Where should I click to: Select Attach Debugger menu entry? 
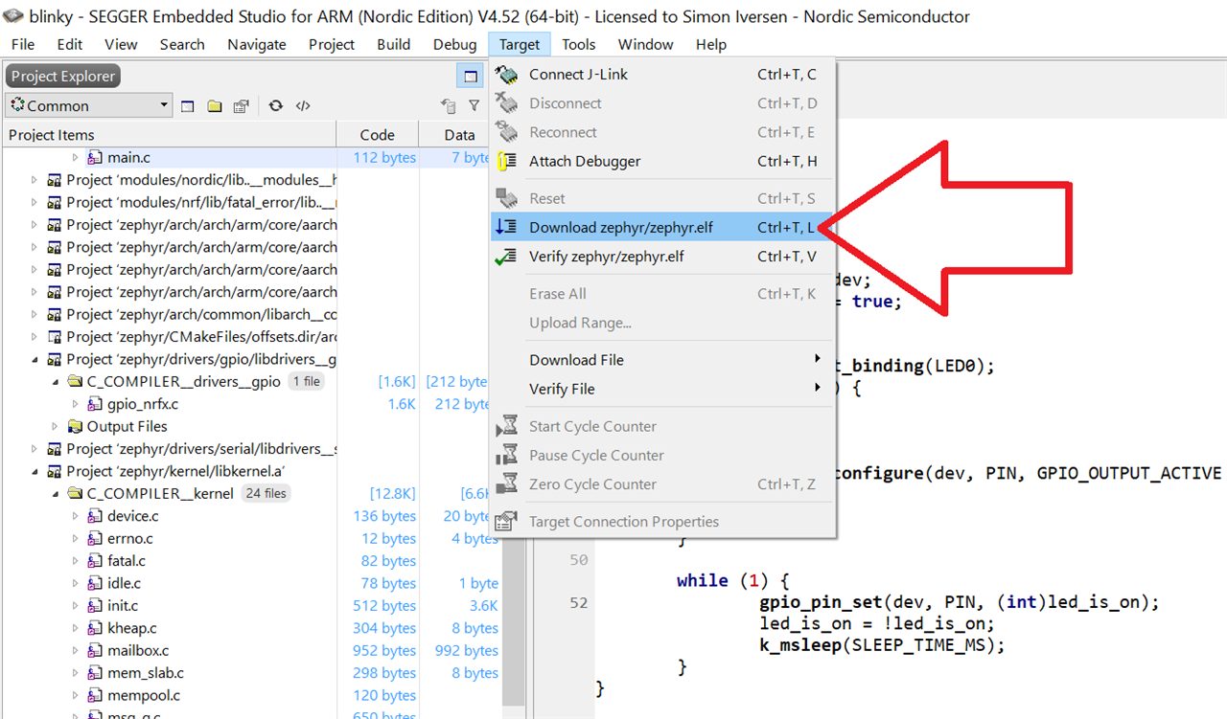pos(662,162)
